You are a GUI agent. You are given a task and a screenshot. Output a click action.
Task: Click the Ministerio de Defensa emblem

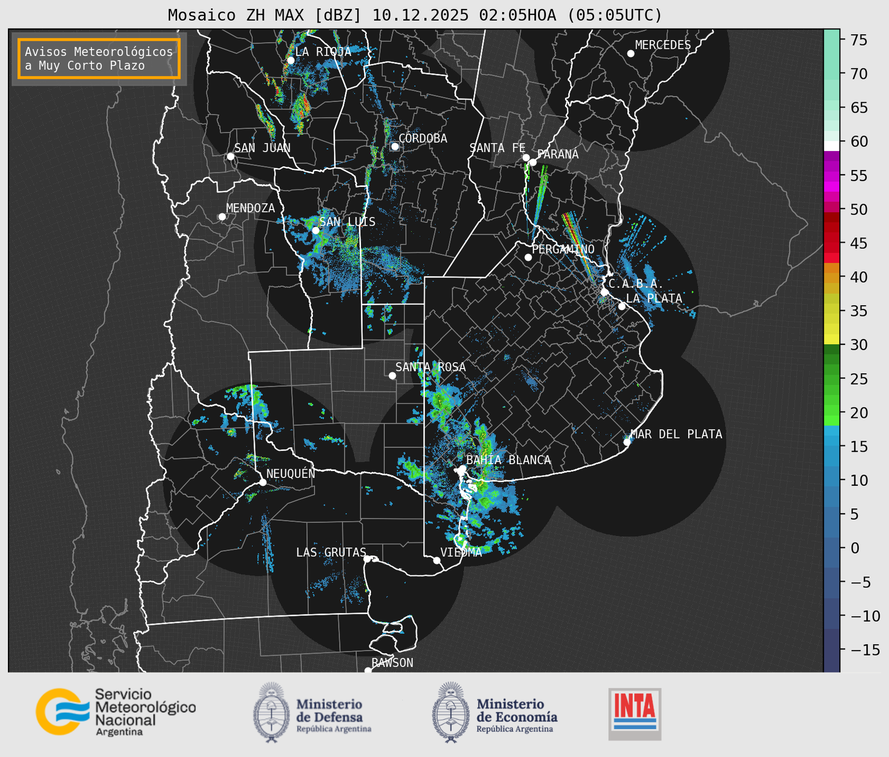click(x=271, y=712)
